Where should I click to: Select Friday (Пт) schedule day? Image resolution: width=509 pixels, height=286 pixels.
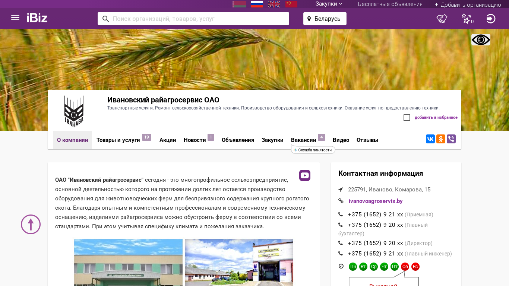(395, 267)
